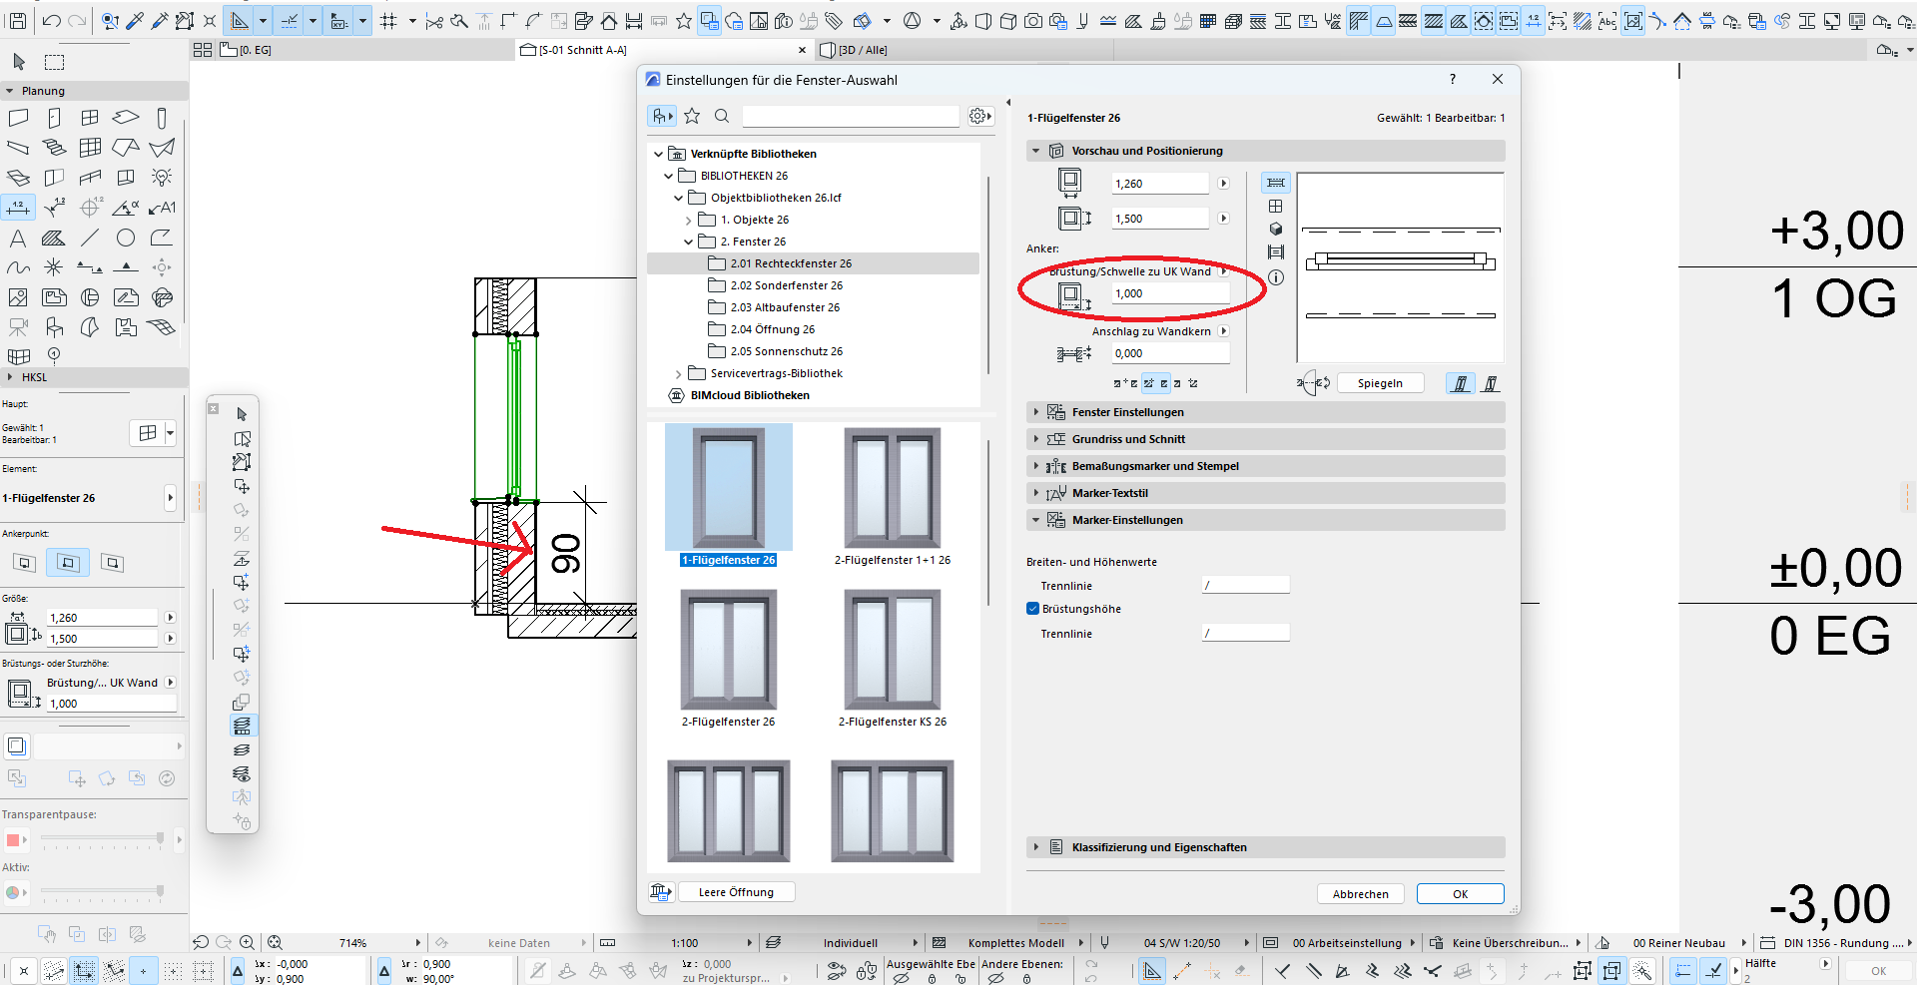Image resolution: width=1917 pixels, height=985 pixels.
Task: Pick the Arrow tool at toolbox top
Action: click(19, 62)
